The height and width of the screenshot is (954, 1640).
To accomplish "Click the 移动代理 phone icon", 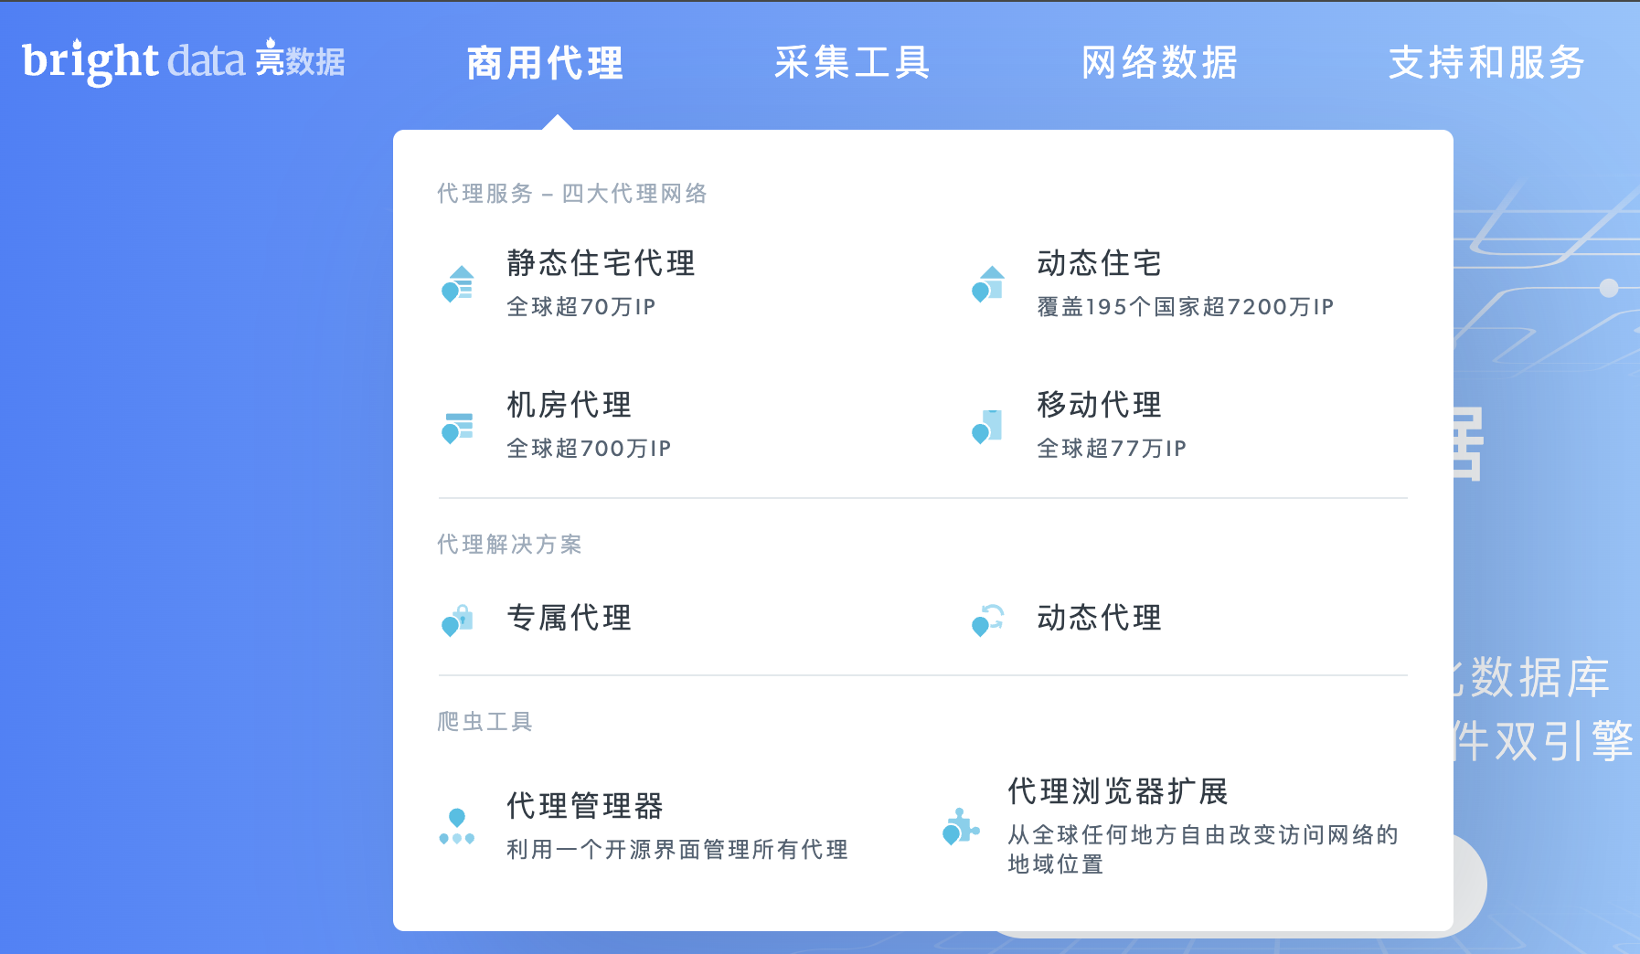I will click(x=987, y=427).
